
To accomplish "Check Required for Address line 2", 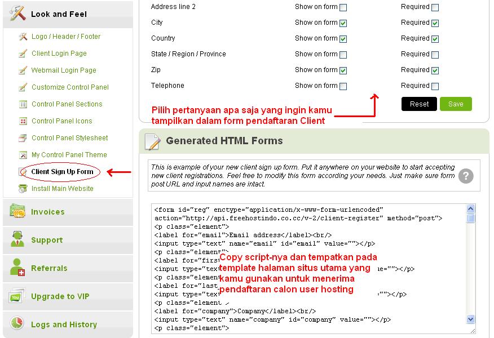I will (435, 7).
